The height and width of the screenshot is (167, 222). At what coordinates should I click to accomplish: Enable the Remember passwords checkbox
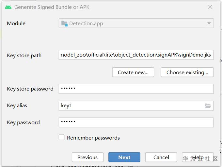pyautogui.click(x=61, y=138)
